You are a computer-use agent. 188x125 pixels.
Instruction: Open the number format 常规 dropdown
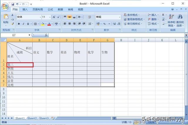(120, 17)
